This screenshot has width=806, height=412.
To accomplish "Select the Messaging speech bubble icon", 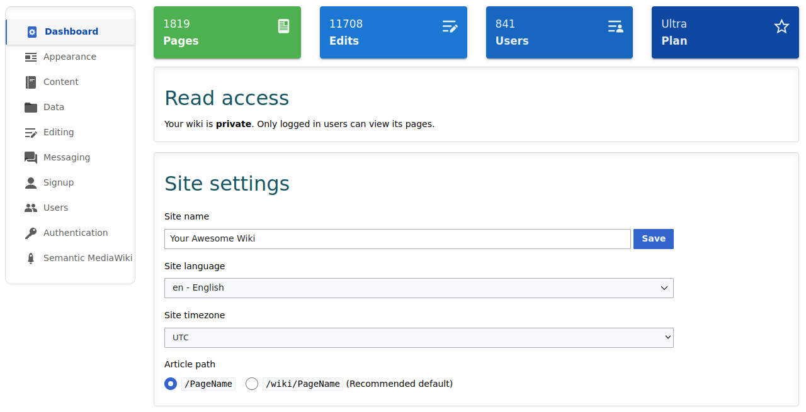I will click(x=30, y=157).
